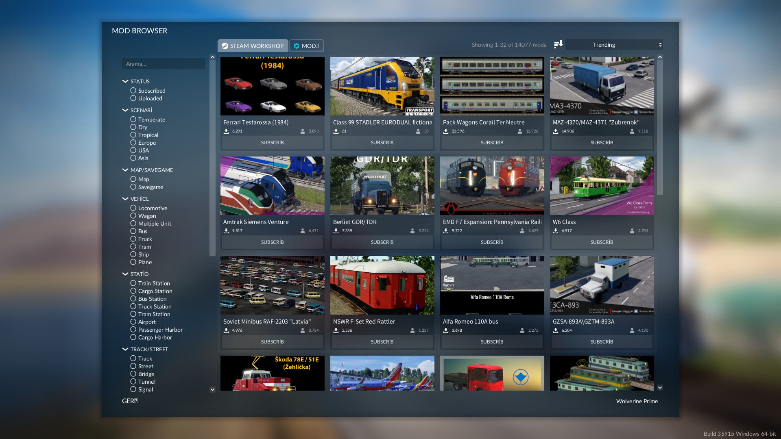The image size is (781, 439).
Task: Click the subscriber icon under Pack Wagons Corail
Action: (520, 131)
